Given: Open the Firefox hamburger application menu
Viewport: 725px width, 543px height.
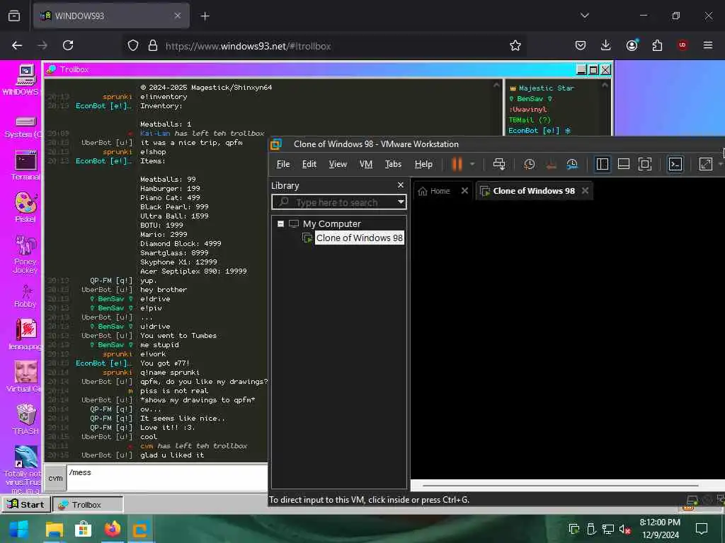Looking at the screenshot, I should pyautogui.click(x=707, y=45).
